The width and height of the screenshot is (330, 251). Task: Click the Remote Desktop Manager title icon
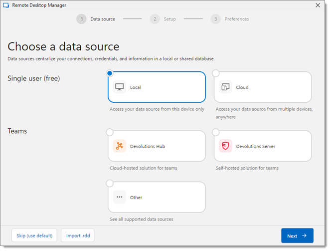click(6, 5)
